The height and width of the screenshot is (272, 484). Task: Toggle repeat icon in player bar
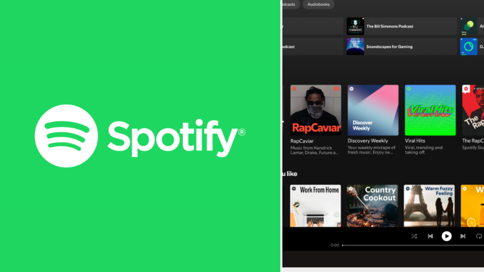point(479,236)
